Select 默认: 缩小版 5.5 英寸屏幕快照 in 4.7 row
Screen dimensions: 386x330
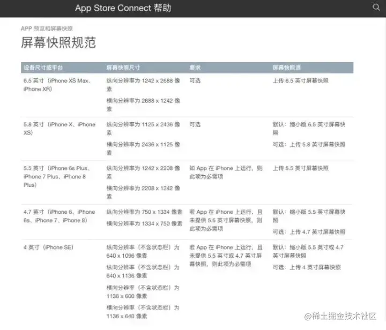(x=309, y=216)
